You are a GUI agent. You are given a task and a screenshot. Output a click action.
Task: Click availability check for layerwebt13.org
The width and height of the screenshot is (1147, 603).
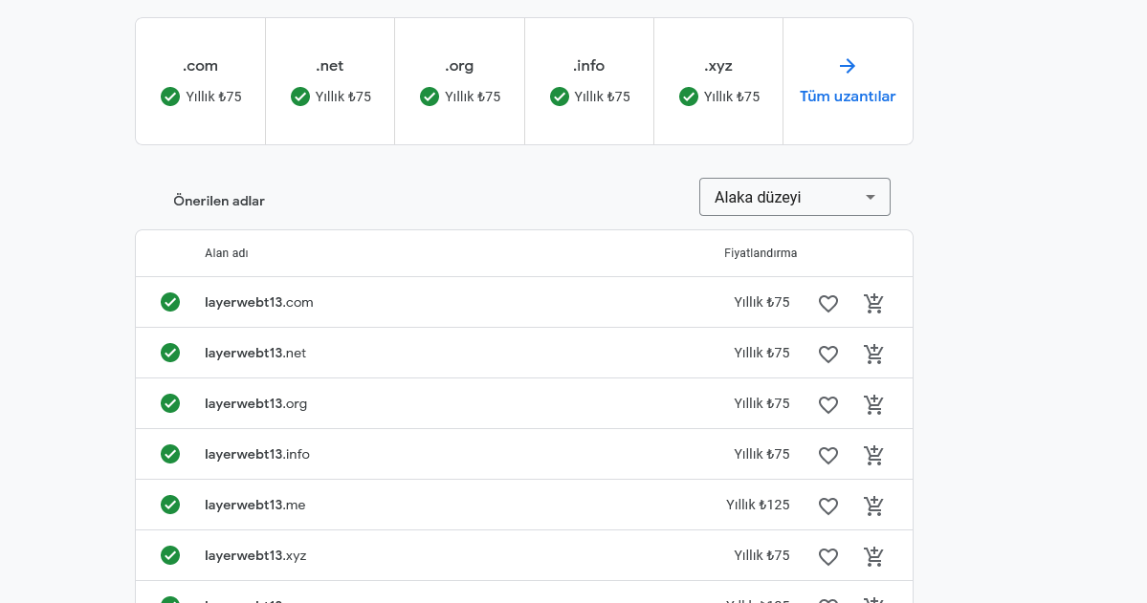170,403
